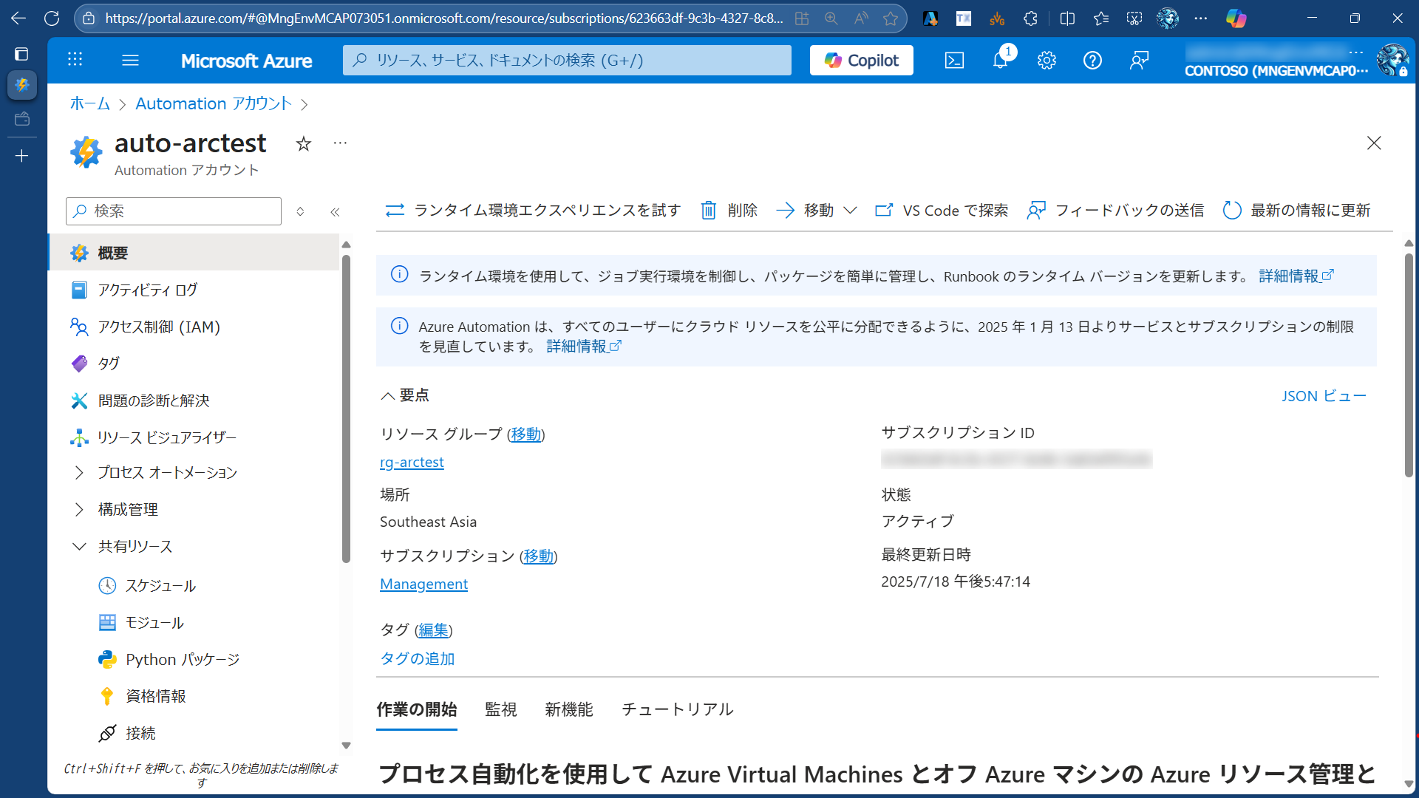Open the rg-arctest resource group link

[x=412, y=462]
